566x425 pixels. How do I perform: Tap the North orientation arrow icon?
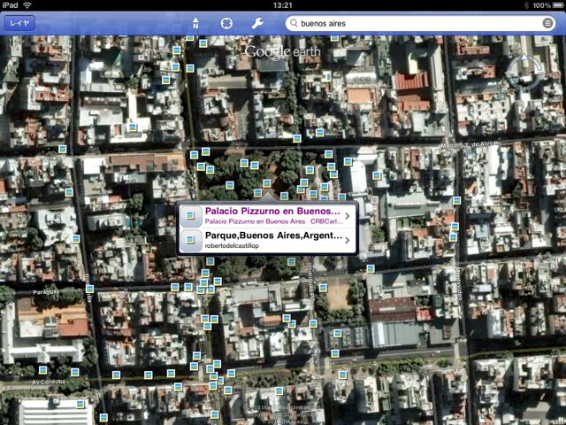click(x=195, y=23)
